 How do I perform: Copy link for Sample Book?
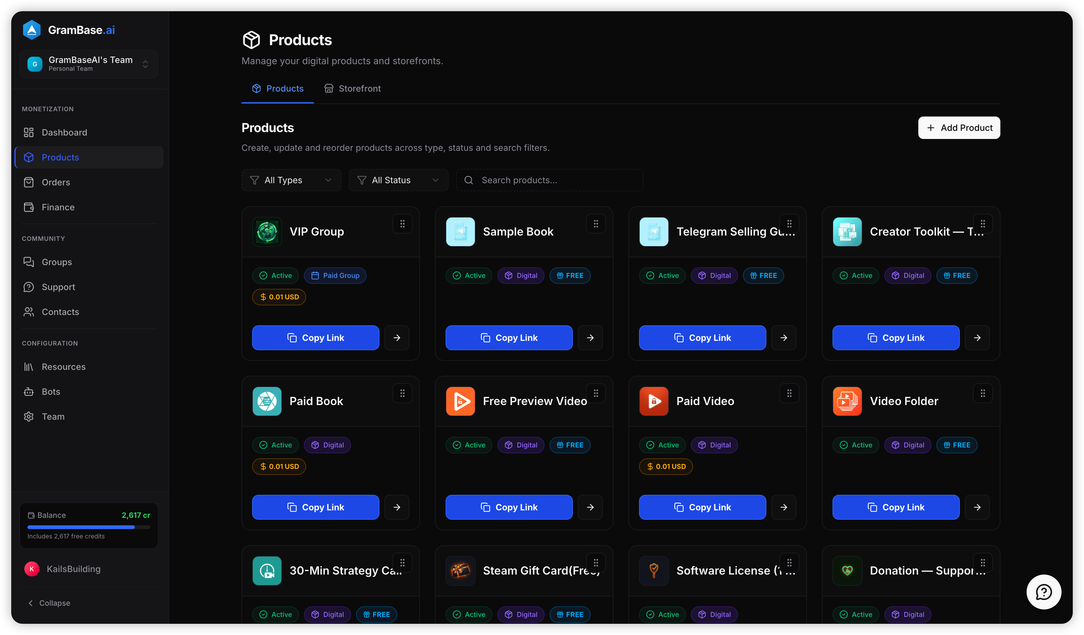tap(509, 338)
